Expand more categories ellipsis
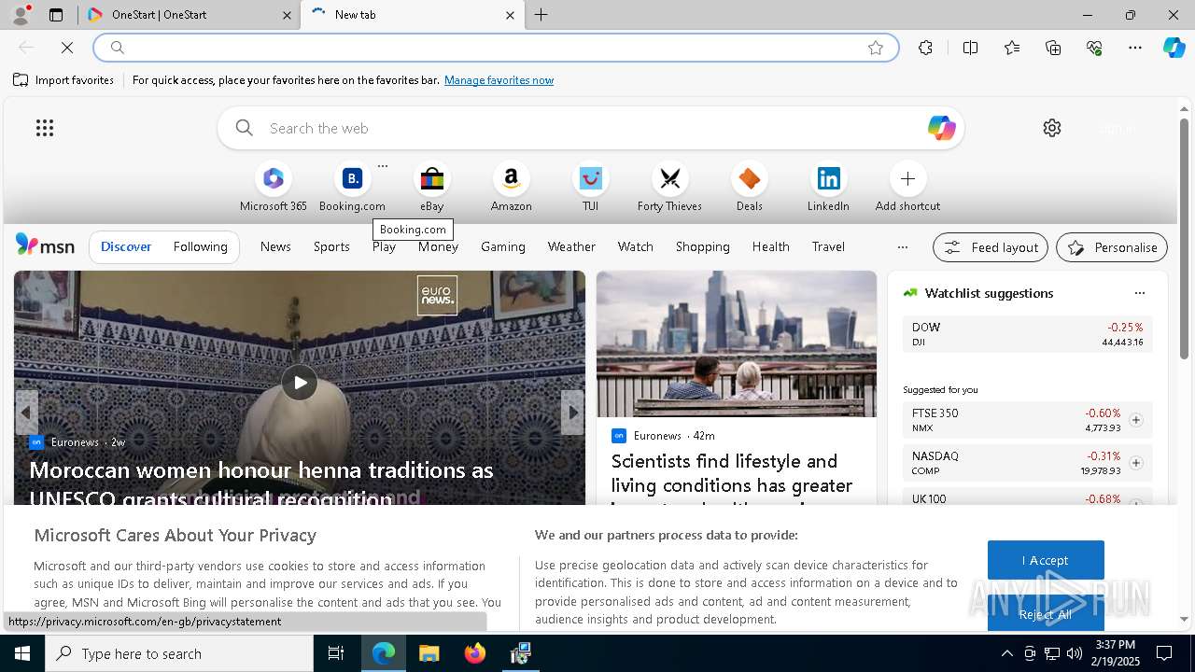This screenshot has height=672, width=1195. click(902, 247)
